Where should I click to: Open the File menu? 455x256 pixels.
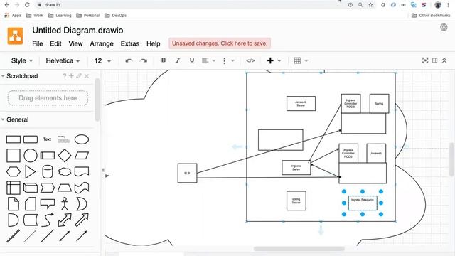[x=38, y=43]
